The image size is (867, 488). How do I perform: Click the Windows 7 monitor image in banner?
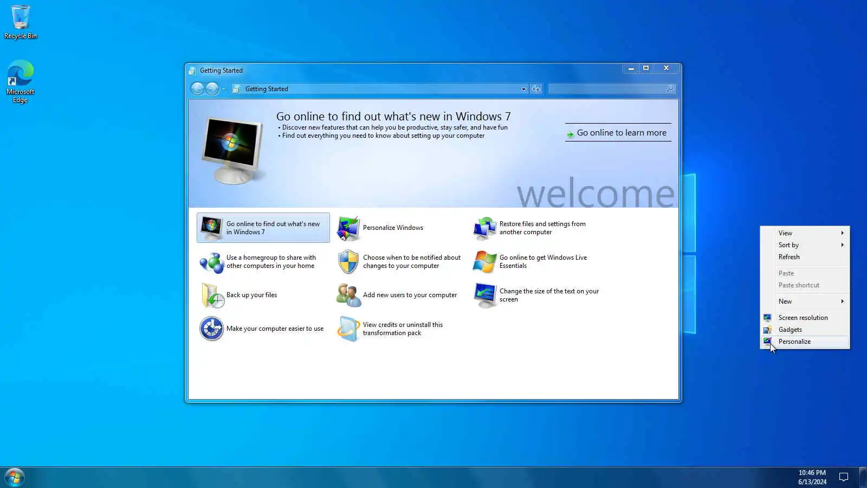[x=232, y=150]
